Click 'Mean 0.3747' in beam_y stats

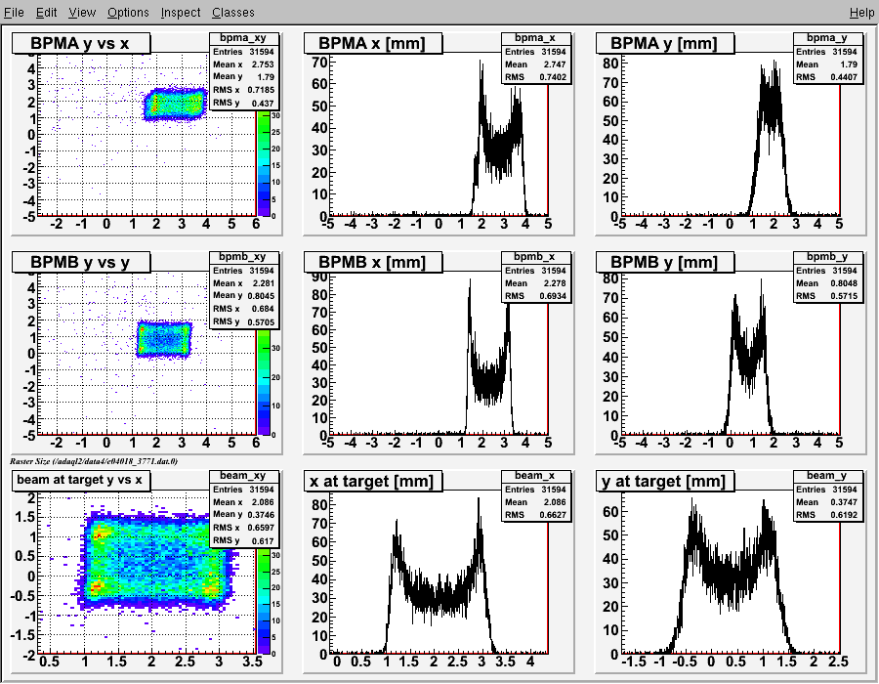click(827, 502)
